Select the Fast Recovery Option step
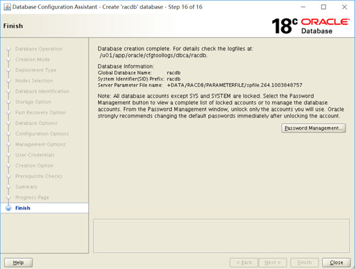Screen dimensions: 355x269 [x=40, y=112]
